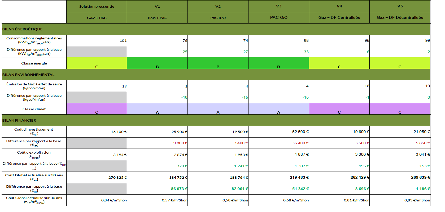Select the 'PAC R/O' cell

coord(218,18)
